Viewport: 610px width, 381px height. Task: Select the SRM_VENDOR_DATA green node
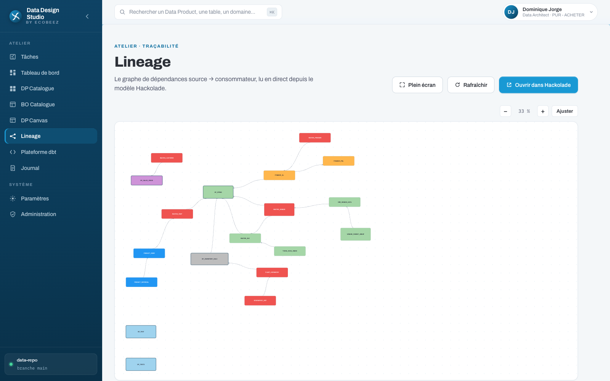[x=345, y=202]
